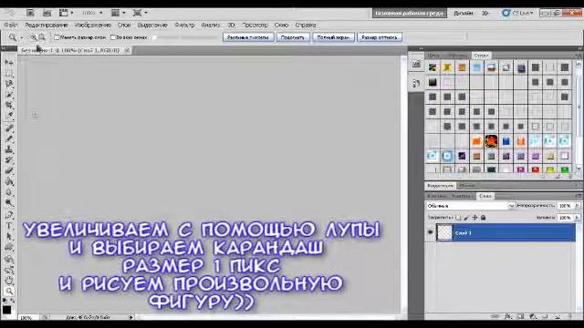The height and width of the screenshot is (328, 584).
Task: Lock image pixels with brush lock icon
Action: 466,218
